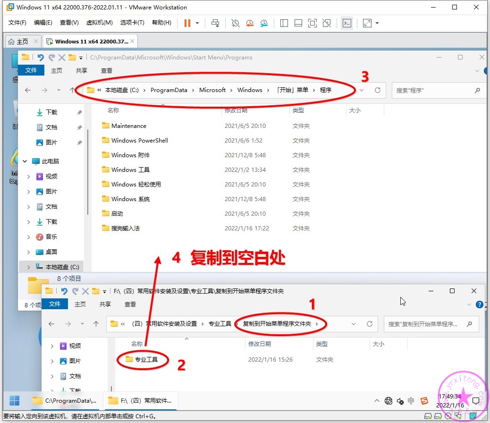Screen dimensions: 490x423
Task: Close the Windows 11 x64 VM tab
Action: coord(133,41)
